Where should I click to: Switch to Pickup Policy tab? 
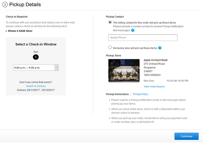141,94
